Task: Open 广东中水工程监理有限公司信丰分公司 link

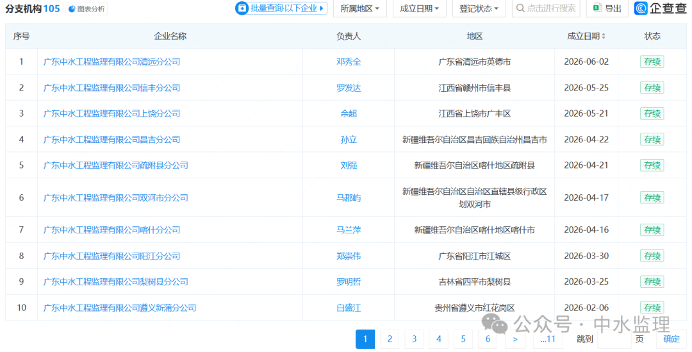Action: 111,88
